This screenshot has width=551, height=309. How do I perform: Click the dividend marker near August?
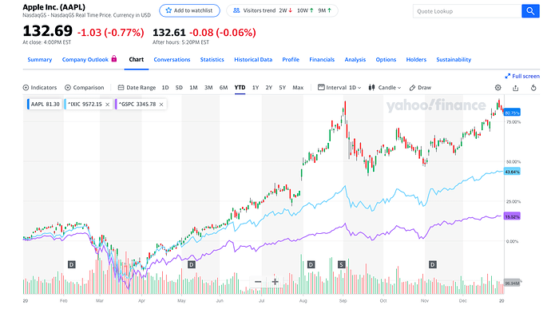[311, 264]
